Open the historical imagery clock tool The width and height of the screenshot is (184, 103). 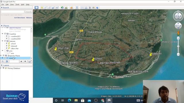pos(62,8)
